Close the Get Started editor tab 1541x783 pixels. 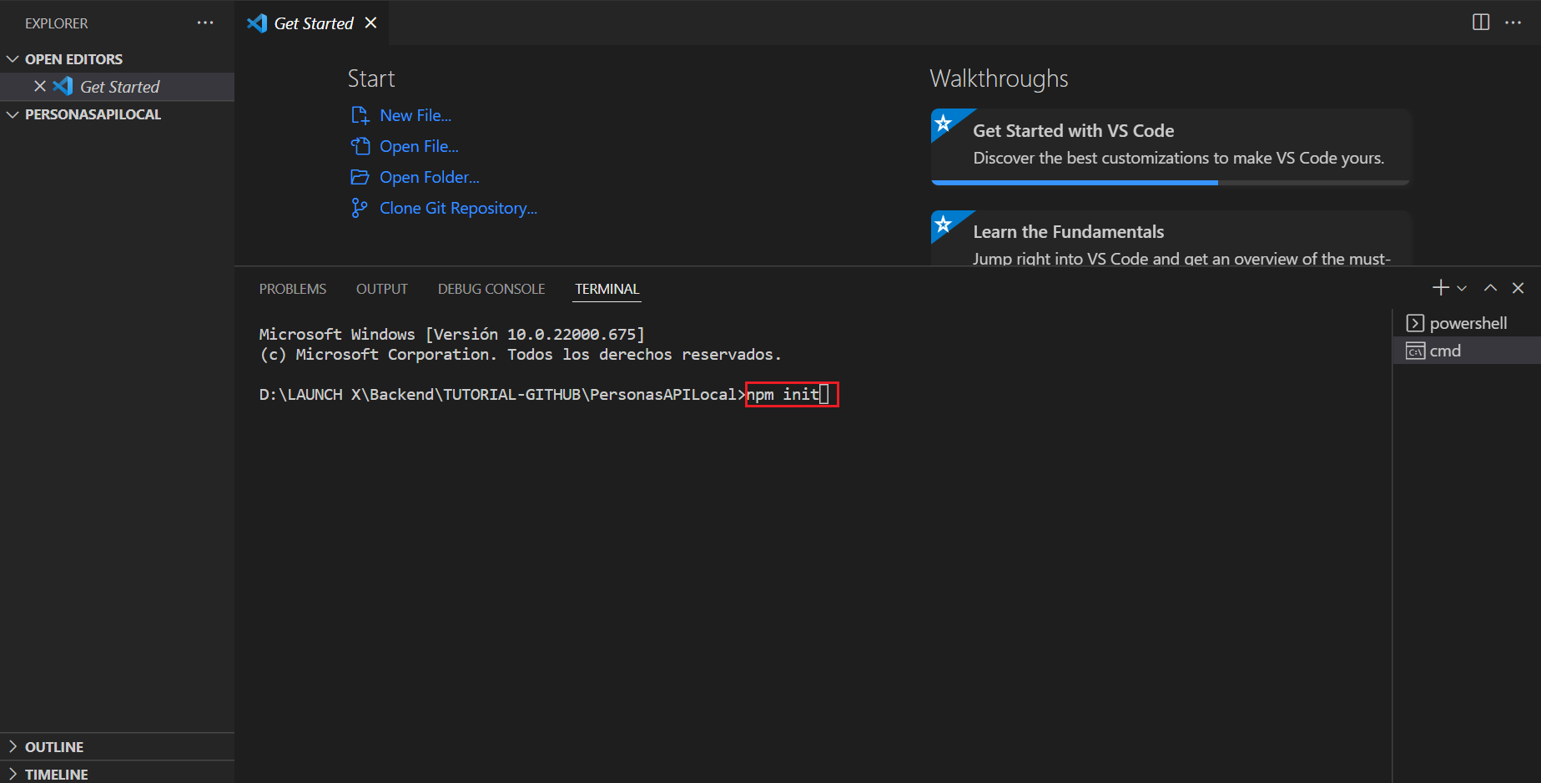tap(371, 23)
